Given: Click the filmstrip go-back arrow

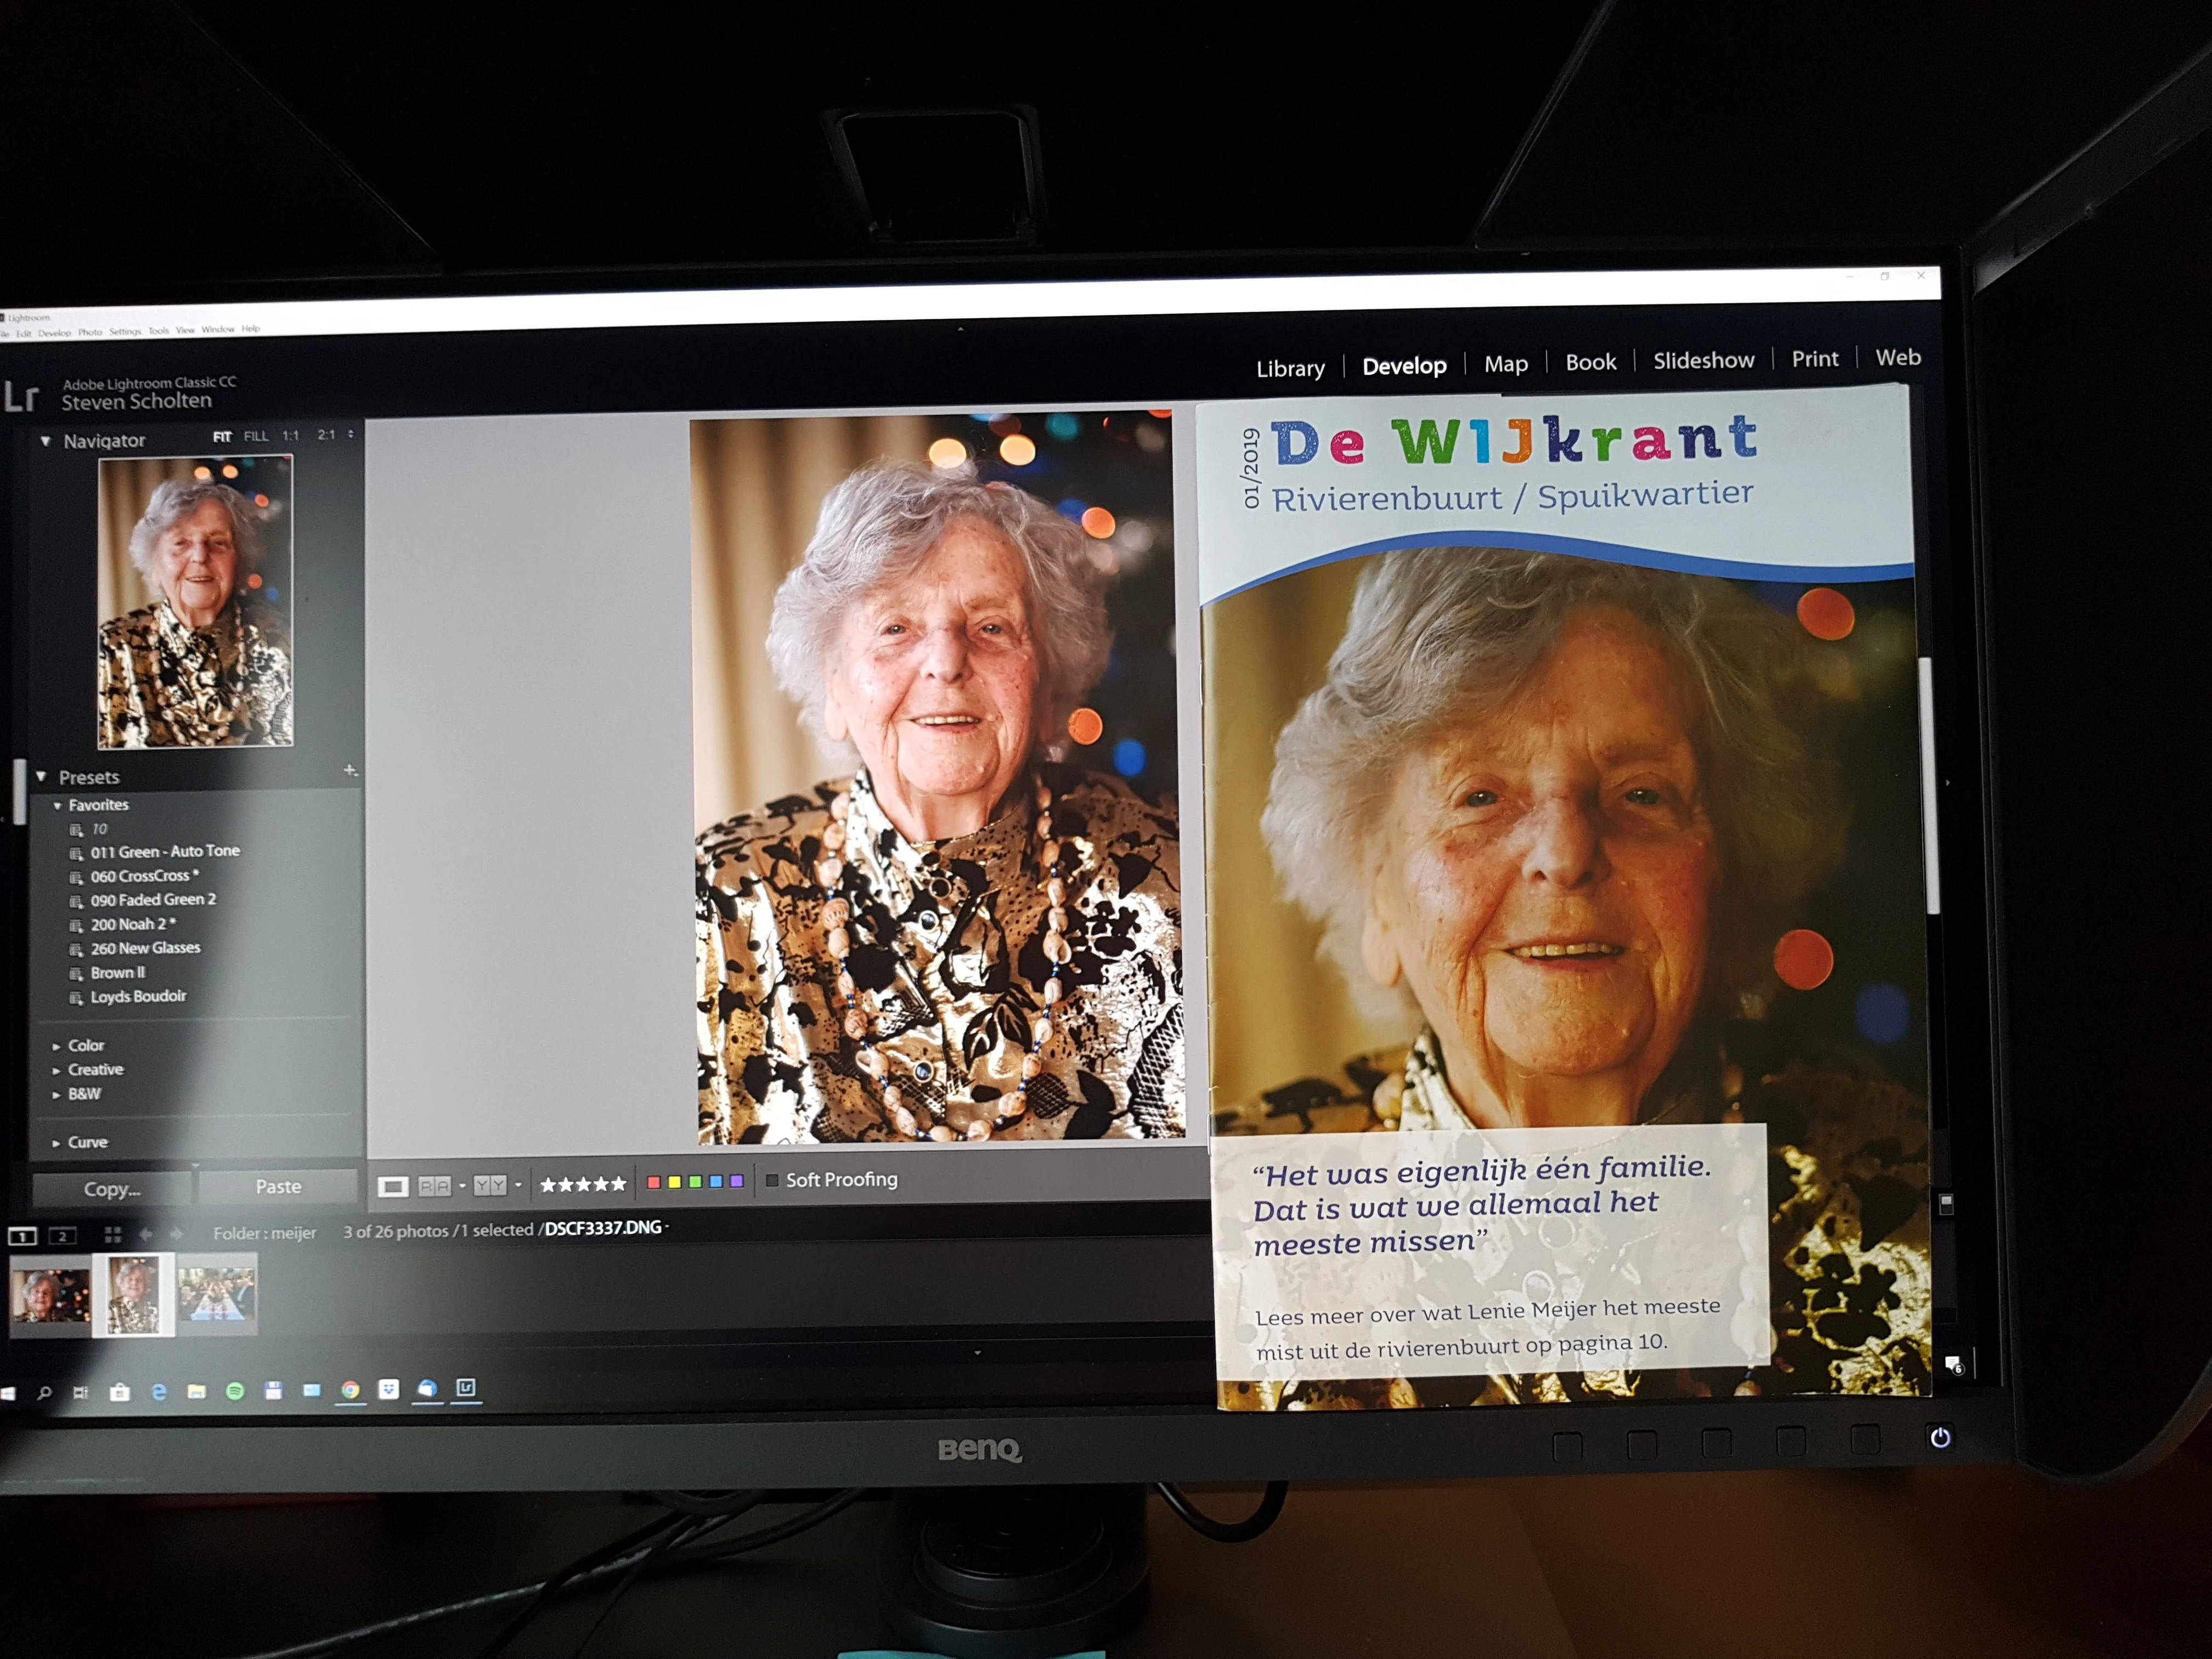Looking at the screenshot, I should tap(145, 1235).
